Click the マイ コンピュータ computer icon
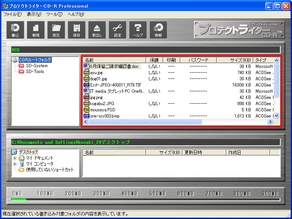 click(22, 164)
